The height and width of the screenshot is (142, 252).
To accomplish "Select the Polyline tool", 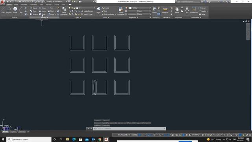I will (9, 10).
